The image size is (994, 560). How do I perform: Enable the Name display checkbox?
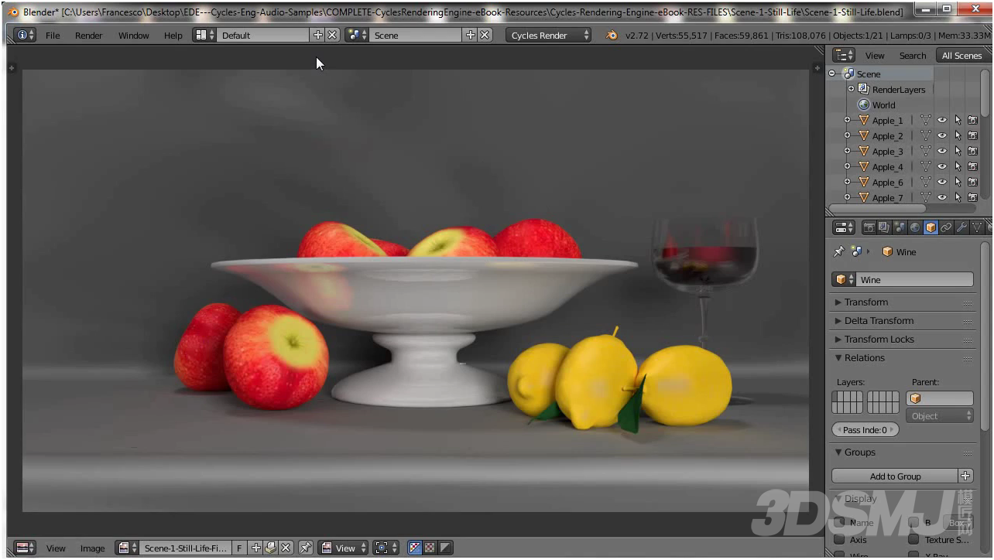[x=839, y=524]
